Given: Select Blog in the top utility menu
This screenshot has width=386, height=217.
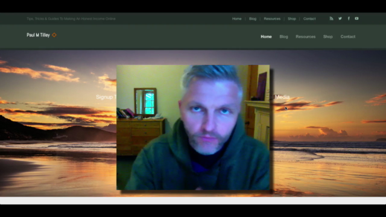Looking at the screenshot, I should pyautogui.click(x=253, y=19).
